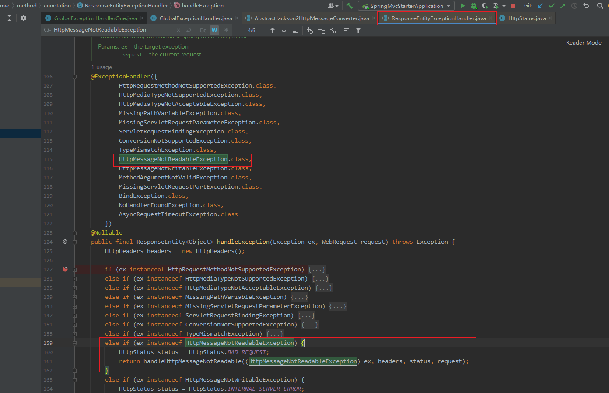Add selection for next occurrence icon
The width and height of the screenshot is (609, 393).
pos(310,30)
